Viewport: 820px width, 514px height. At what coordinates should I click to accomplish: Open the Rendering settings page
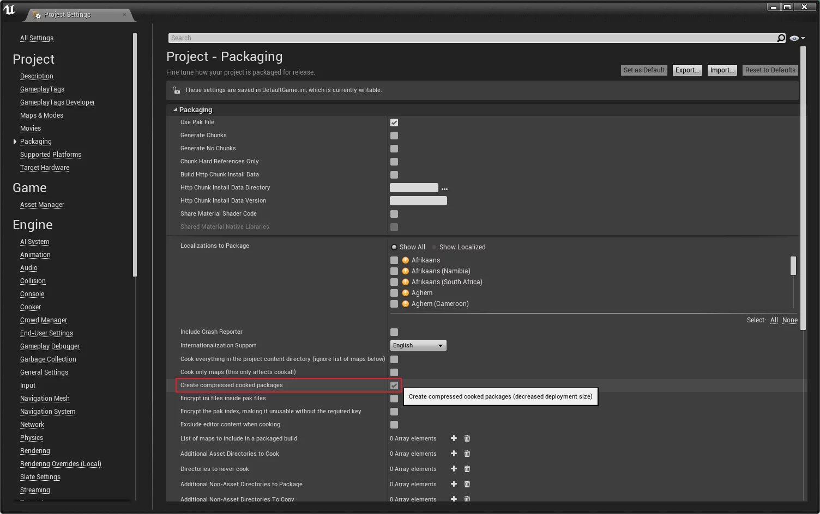tap(35, 451)
